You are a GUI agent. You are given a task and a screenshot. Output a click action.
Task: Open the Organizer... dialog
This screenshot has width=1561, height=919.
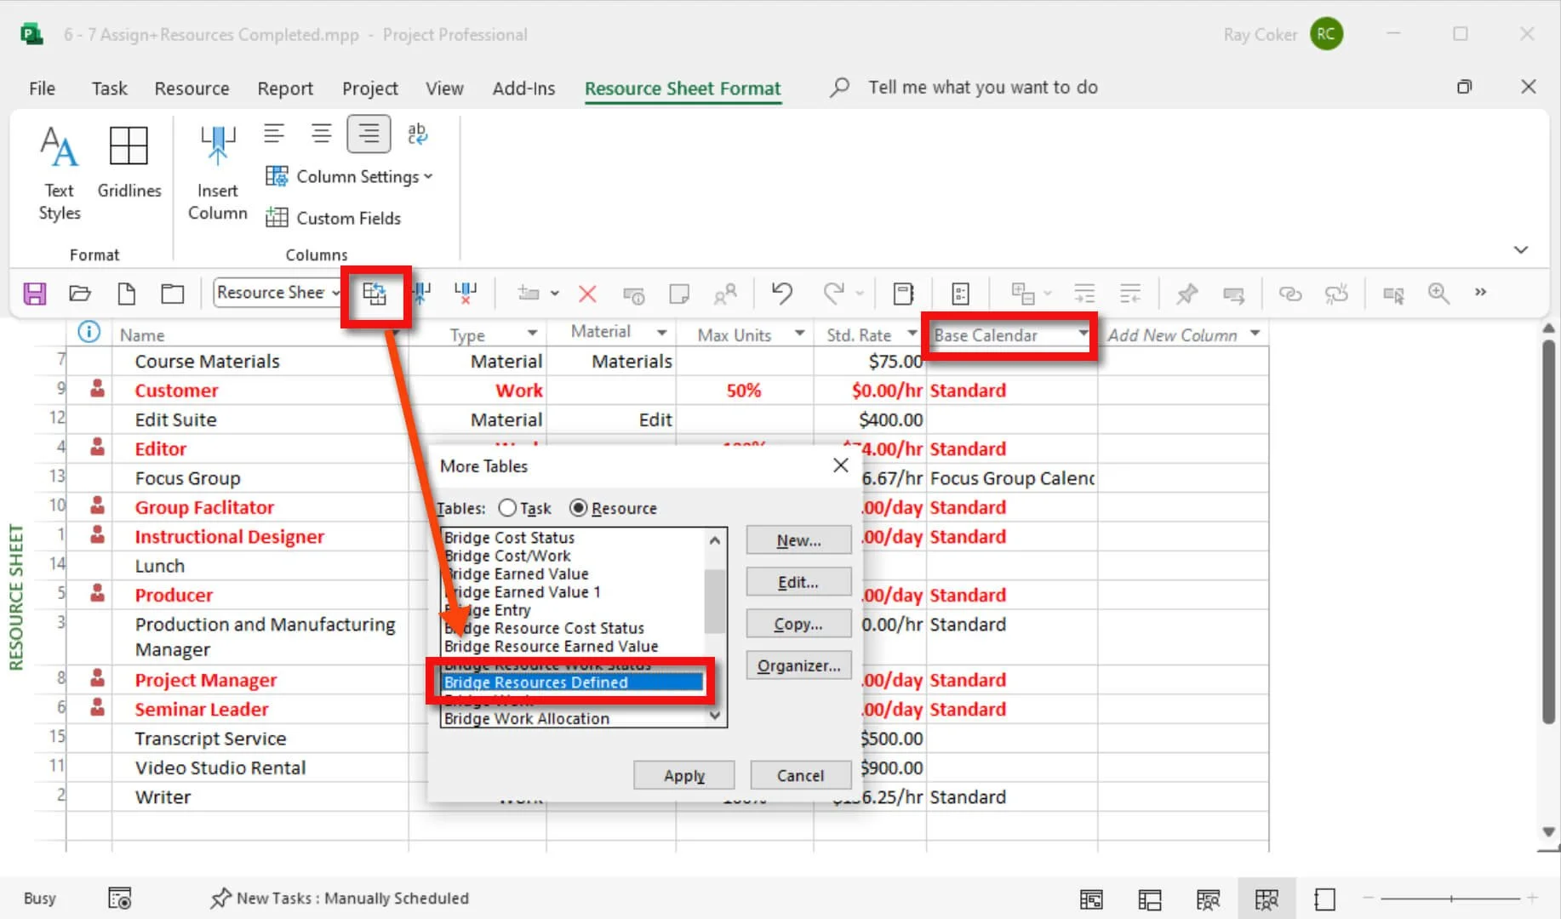[x=798, y=665]
